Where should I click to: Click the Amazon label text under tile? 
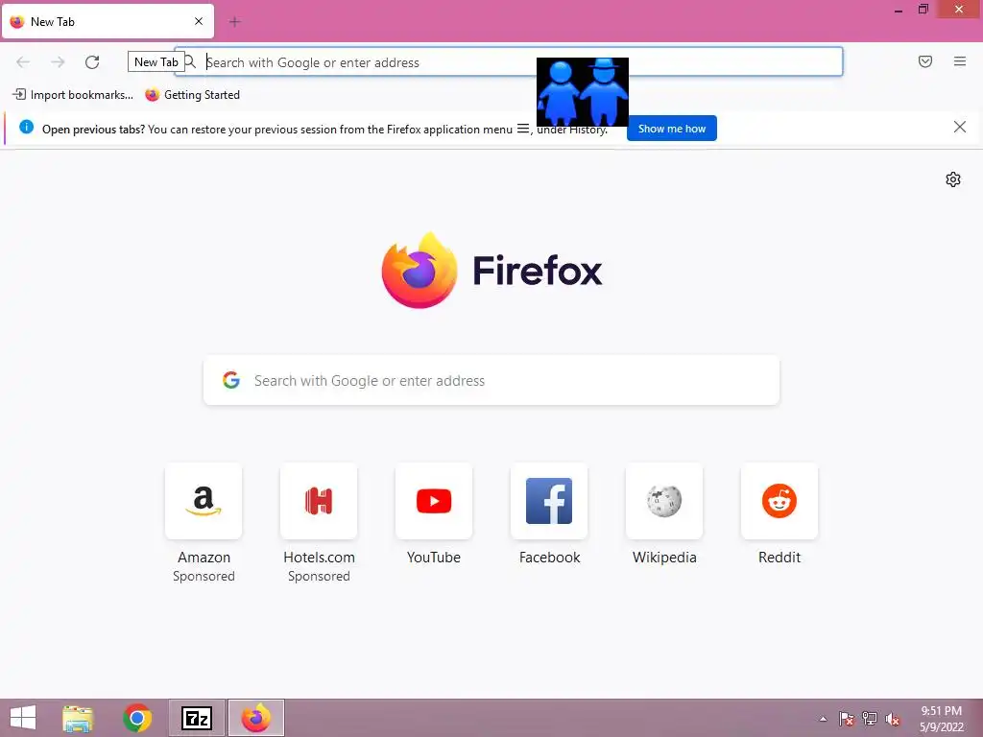pyautogui.click(x=204, y=558)
